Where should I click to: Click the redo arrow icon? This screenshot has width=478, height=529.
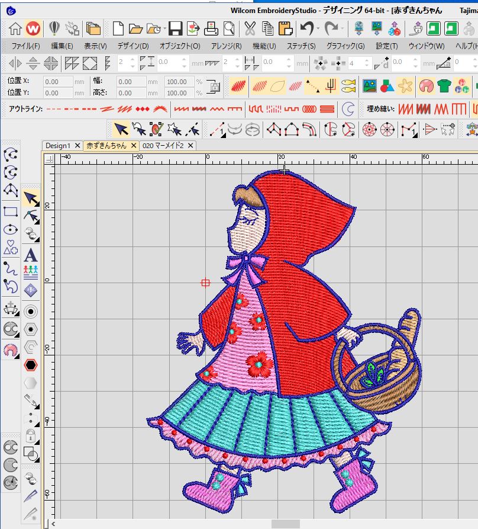(x=331, y=28)
